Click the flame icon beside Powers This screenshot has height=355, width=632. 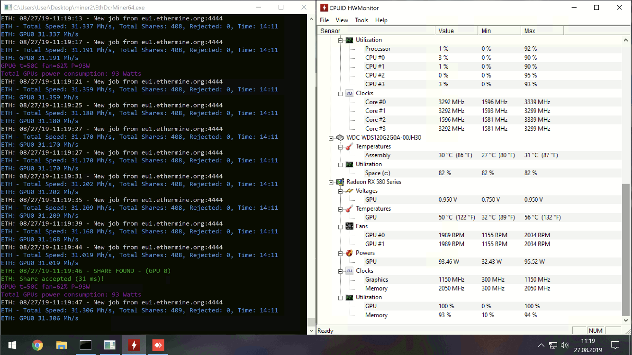(349, 253)
